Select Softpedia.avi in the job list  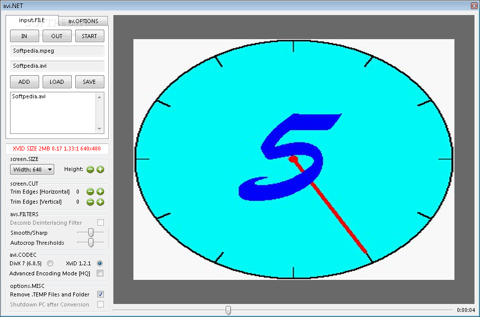[29, 96]
